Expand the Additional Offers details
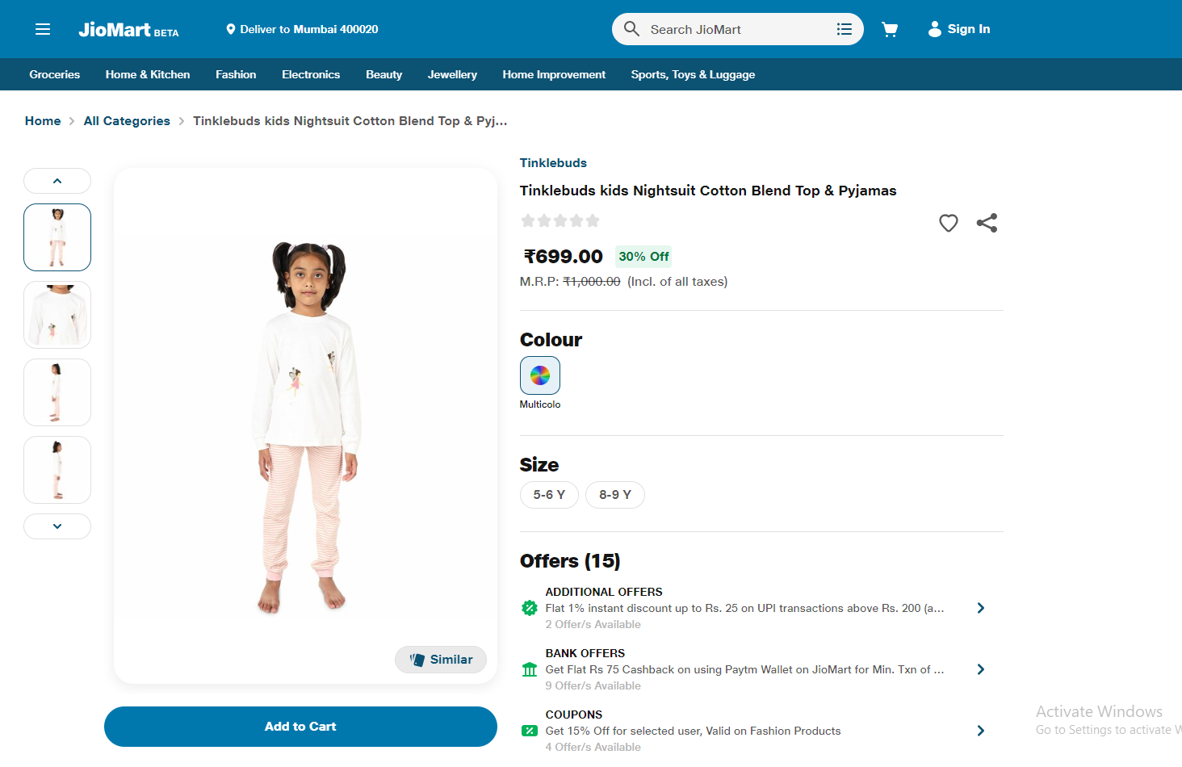1182x767 pixels. [980, 608]
